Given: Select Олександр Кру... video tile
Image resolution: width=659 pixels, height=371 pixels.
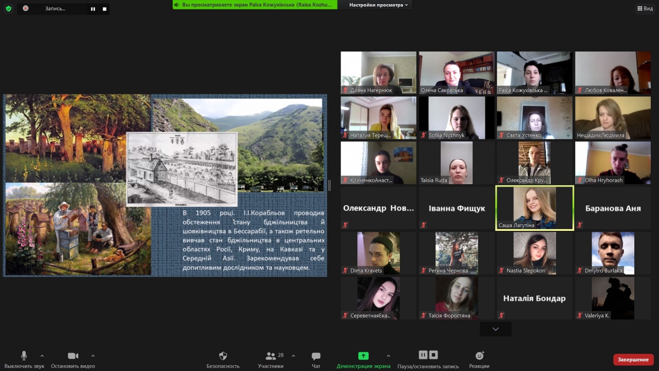Looking at the screenshot, I should pyautogui.click(x=535, y=163).
